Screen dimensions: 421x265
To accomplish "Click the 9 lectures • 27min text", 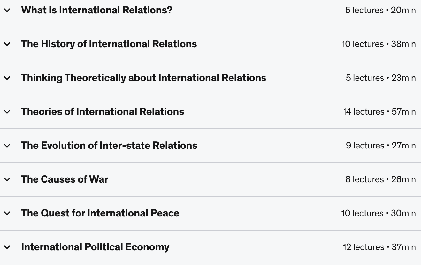I will [x=381, y=146].
